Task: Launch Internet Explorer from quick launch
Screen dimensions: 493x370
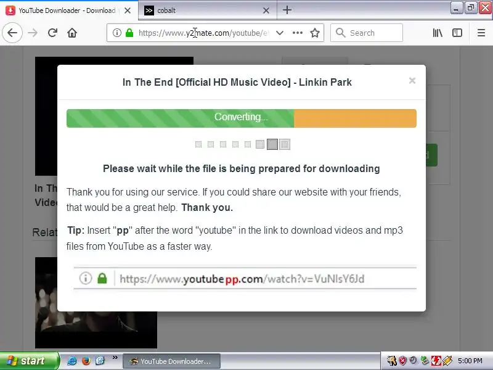Action: pyautogui.click(x=72, y=361)
